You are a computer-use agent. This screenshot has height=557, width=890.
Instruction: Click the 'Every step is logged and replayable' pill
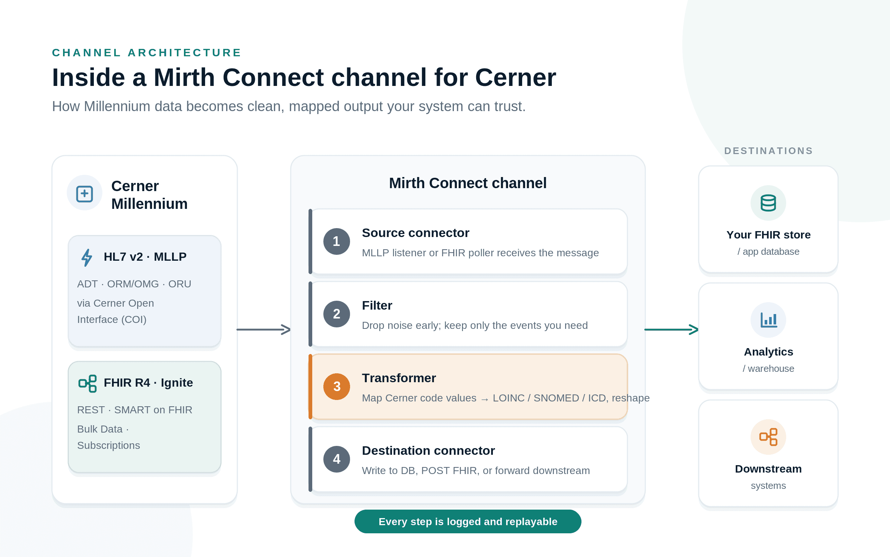click(468, 521)
